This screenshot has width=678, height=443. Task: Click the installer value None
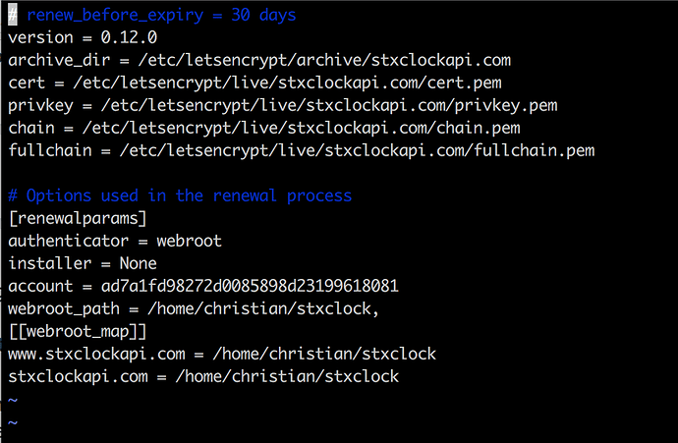tap(138, 263)
